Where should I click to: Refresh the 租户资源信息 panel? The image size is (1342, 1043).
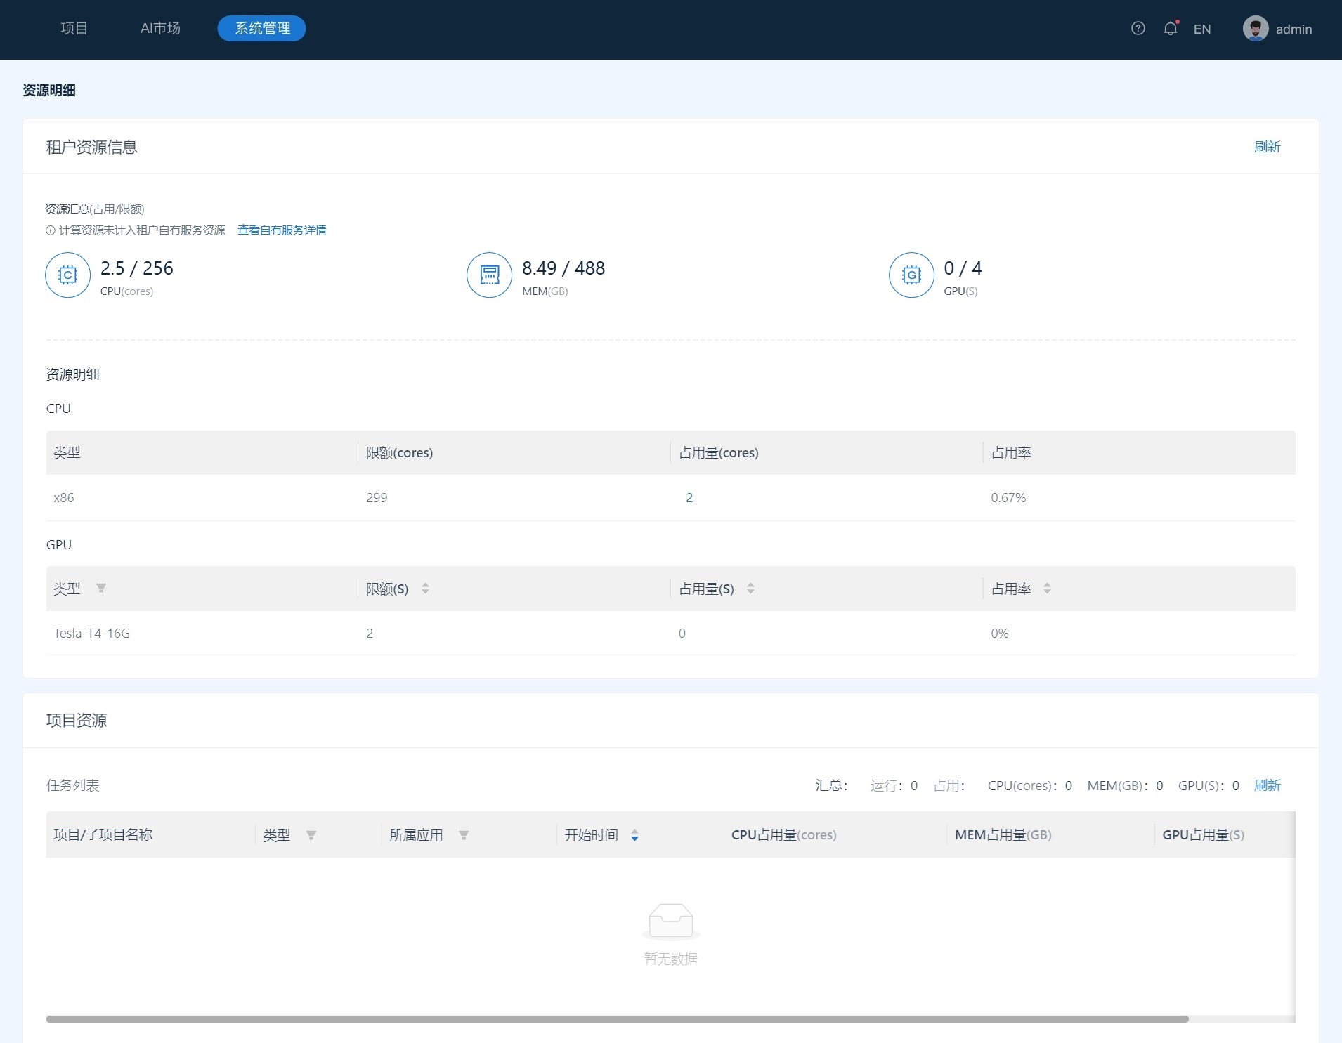[x=1267, y=147]
